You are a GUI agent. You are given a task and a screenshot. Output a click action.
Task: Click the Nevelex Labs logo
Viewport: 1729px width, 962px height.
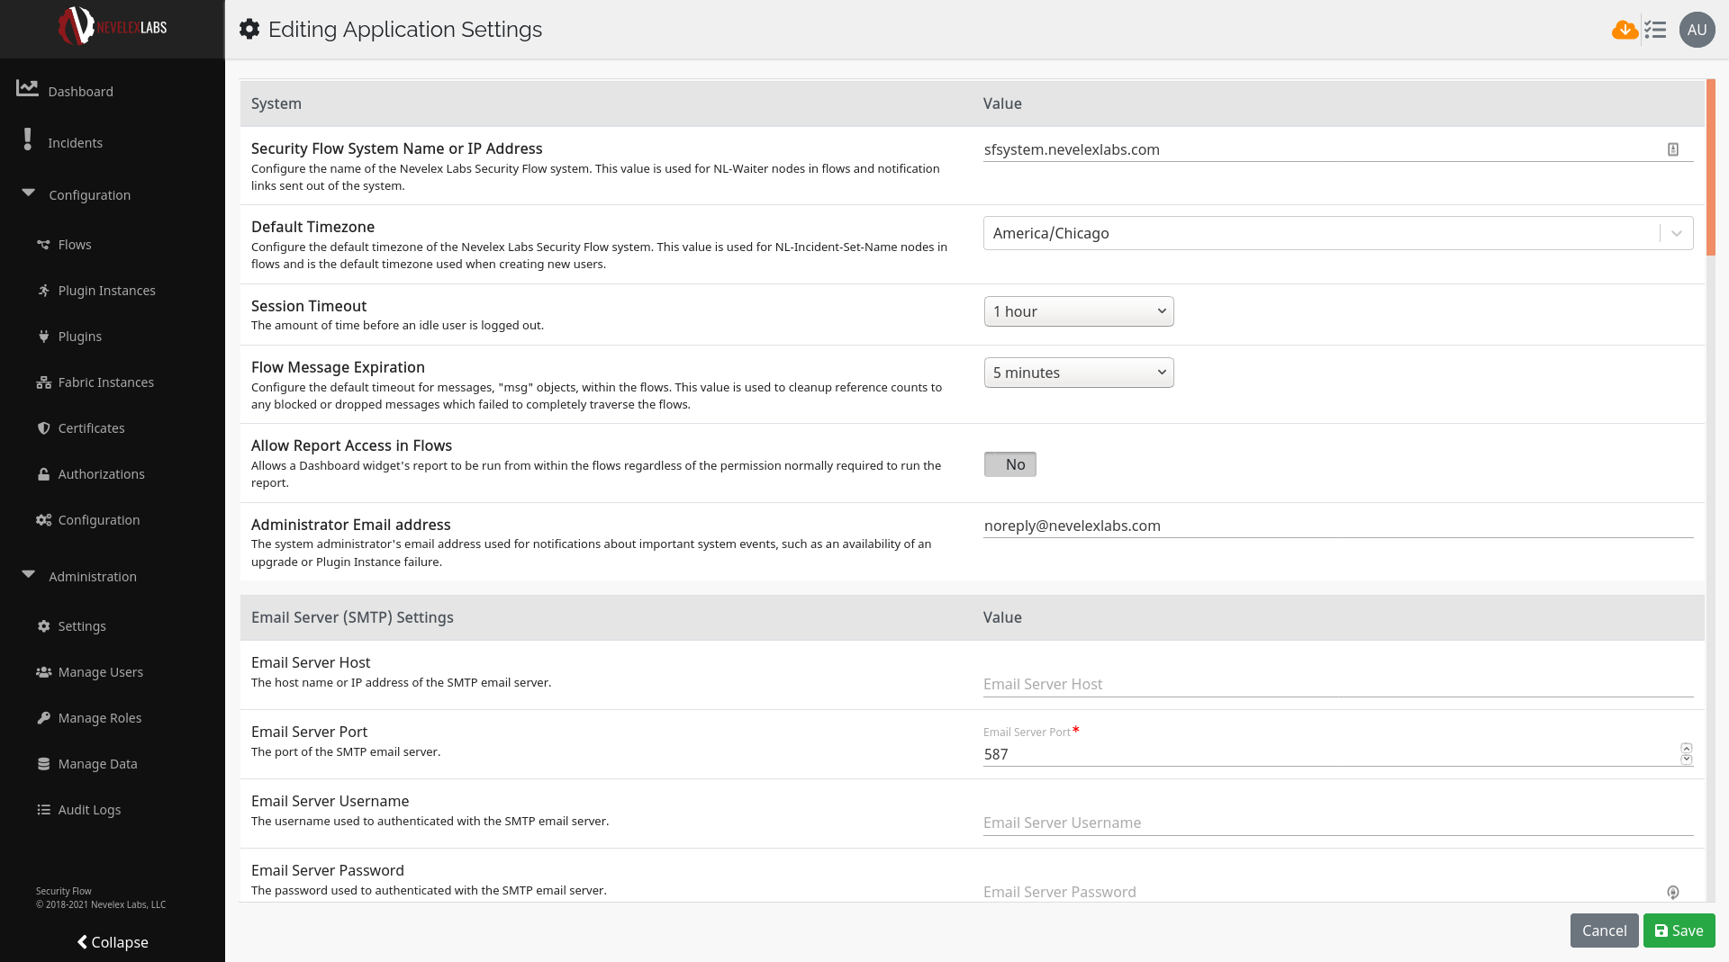coord(113,27)
